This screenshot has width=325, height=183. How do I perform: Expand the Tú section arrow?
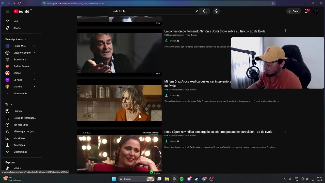pyautogui.click(x=11, y=104)
